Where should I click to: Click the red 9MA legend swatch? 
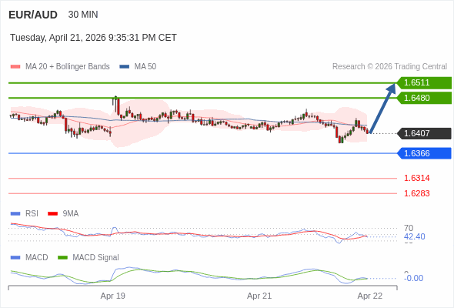point(52,214)
